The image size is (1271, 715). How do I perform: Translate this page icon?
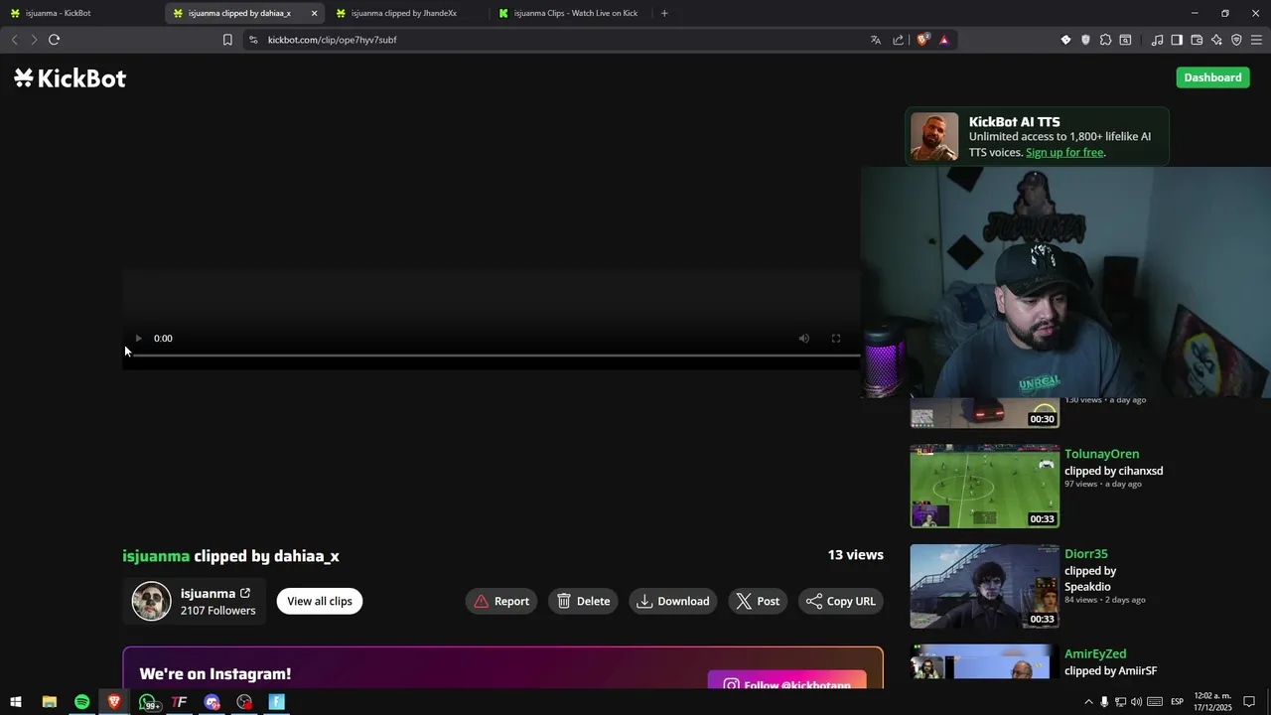875,40
